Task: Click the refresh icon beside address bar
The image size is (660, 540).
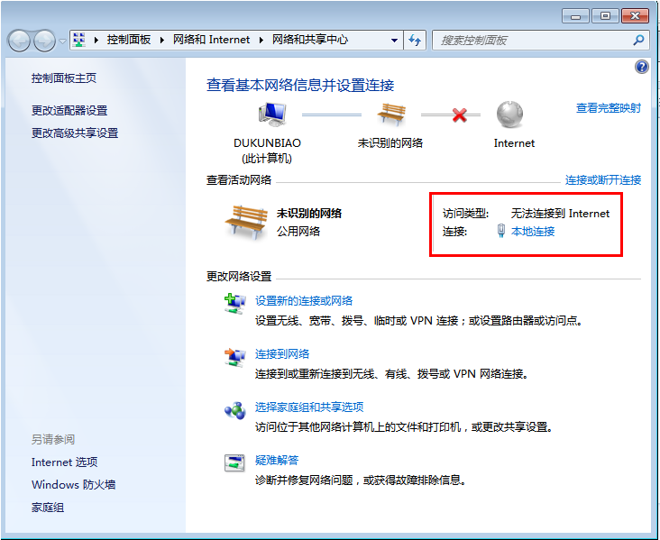Action: pyautogui.click(x=415, y=40)
